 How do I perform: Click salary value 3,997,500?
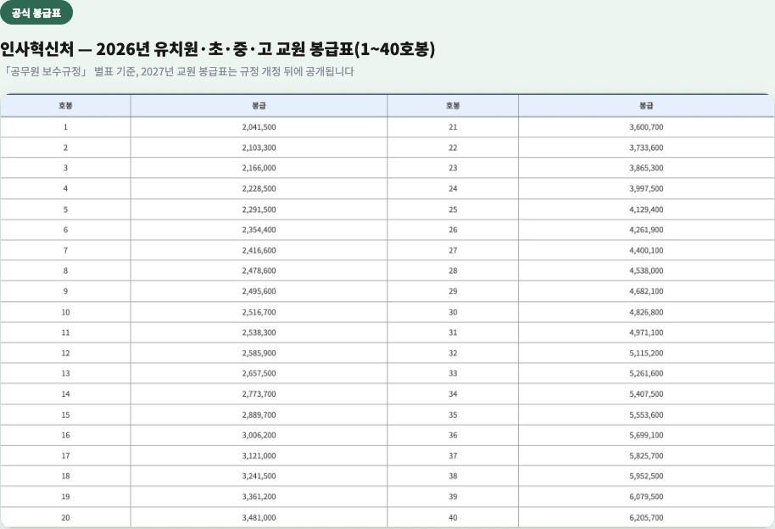646,189
